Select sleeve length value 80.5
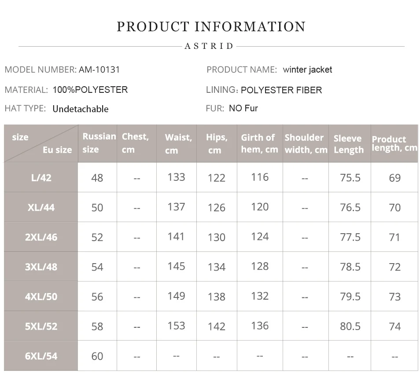 (350, 327)
